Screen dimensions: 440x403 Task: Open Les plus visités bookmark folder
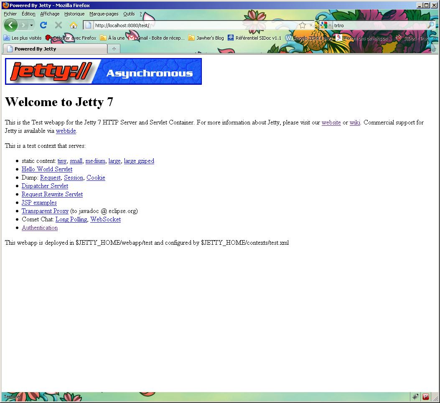pyautogui.click(x=23, y=38)
